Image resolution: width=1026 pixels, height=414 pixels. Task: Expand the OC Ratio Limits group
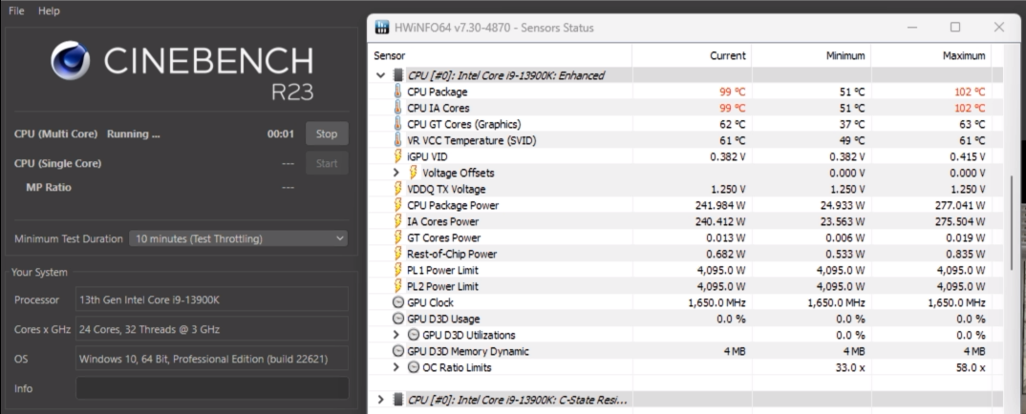pos(397,367)
